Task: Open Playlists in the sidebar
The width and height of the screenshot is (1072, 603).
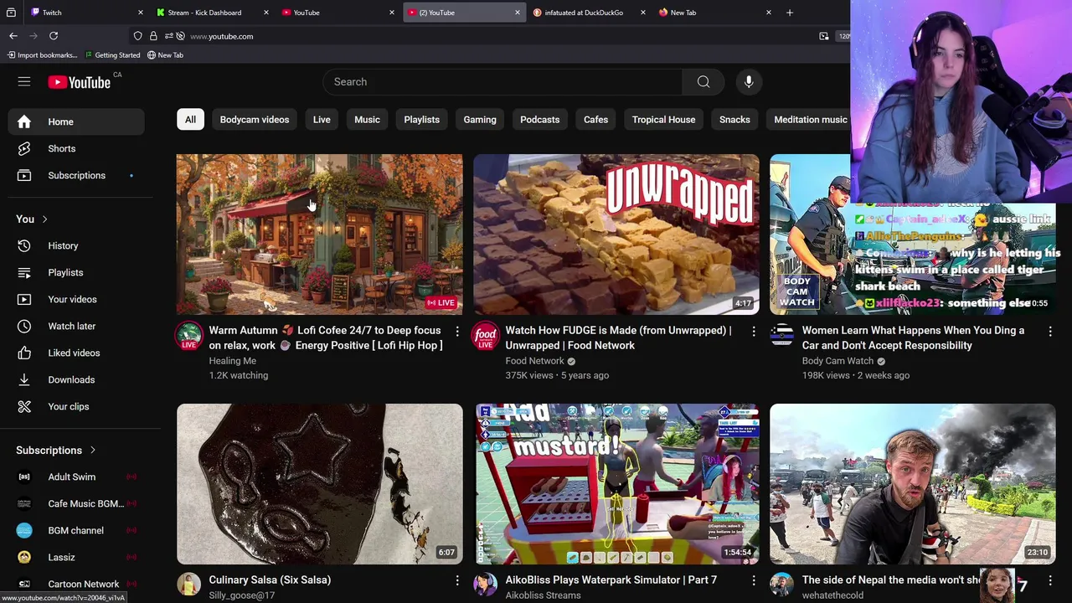Action: 76,272
